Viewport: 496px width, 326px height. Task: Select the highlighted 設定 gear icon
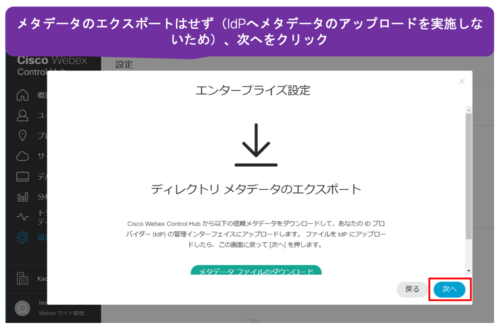pos(22,237)
